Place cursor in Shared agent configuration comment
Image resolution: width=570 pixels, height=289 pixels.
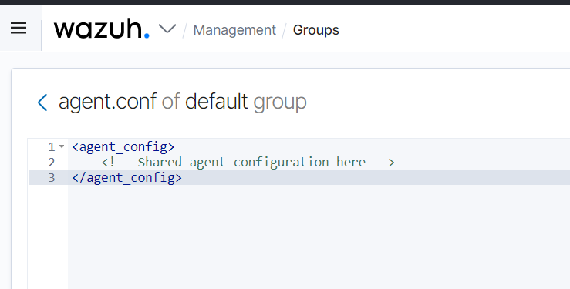tap(248, 163)
